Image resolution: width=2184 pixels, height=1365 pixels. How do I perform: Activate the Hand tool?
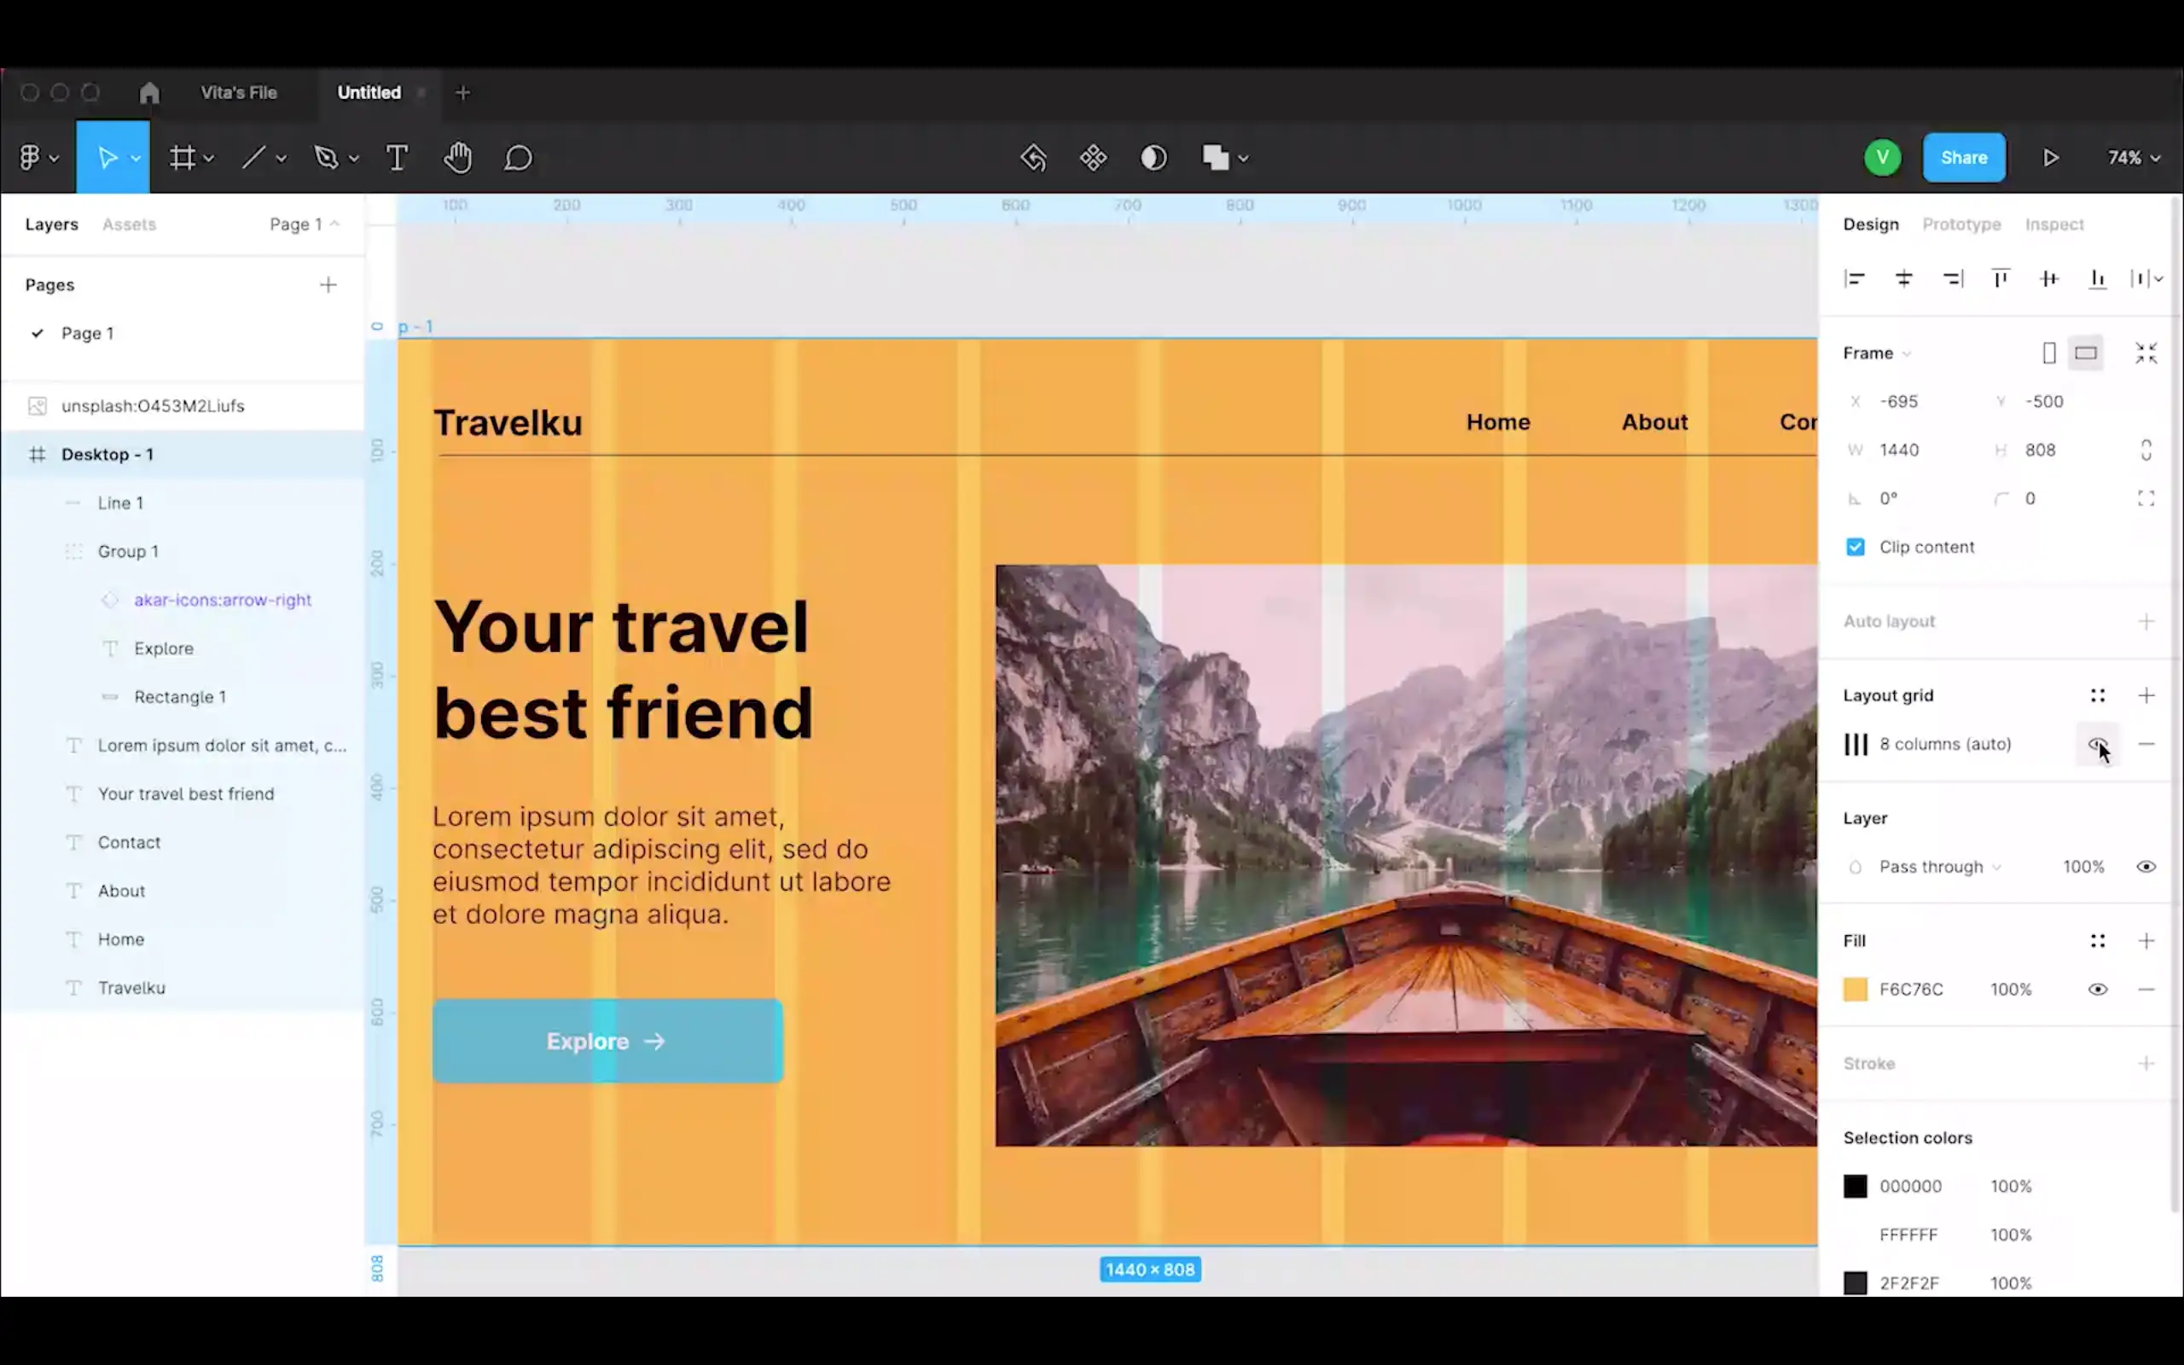click(x=457, y=157)
